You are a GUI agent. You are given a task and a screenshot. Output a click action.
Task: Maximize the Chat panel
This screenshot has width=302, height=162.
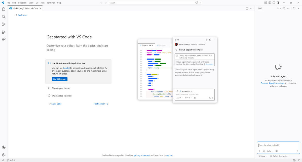click(x=294, y=8)
